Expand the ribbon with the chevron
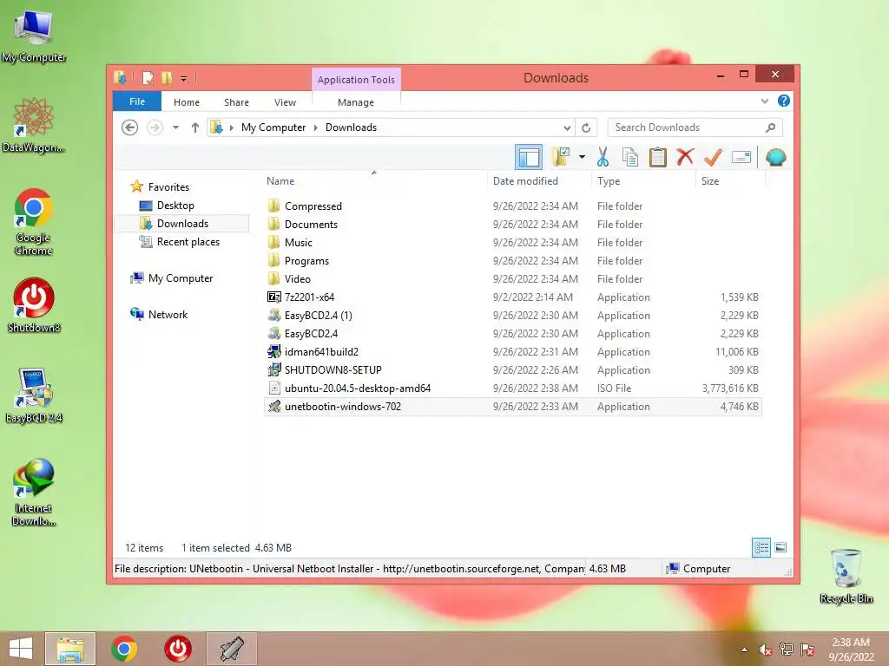This screenshot has height=666, width=889. coord(764,101)
